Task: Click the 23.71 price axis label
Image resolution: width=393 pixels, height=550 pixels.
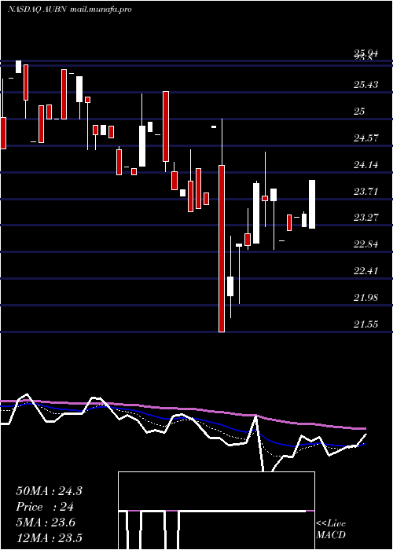Action: (366, 191)
